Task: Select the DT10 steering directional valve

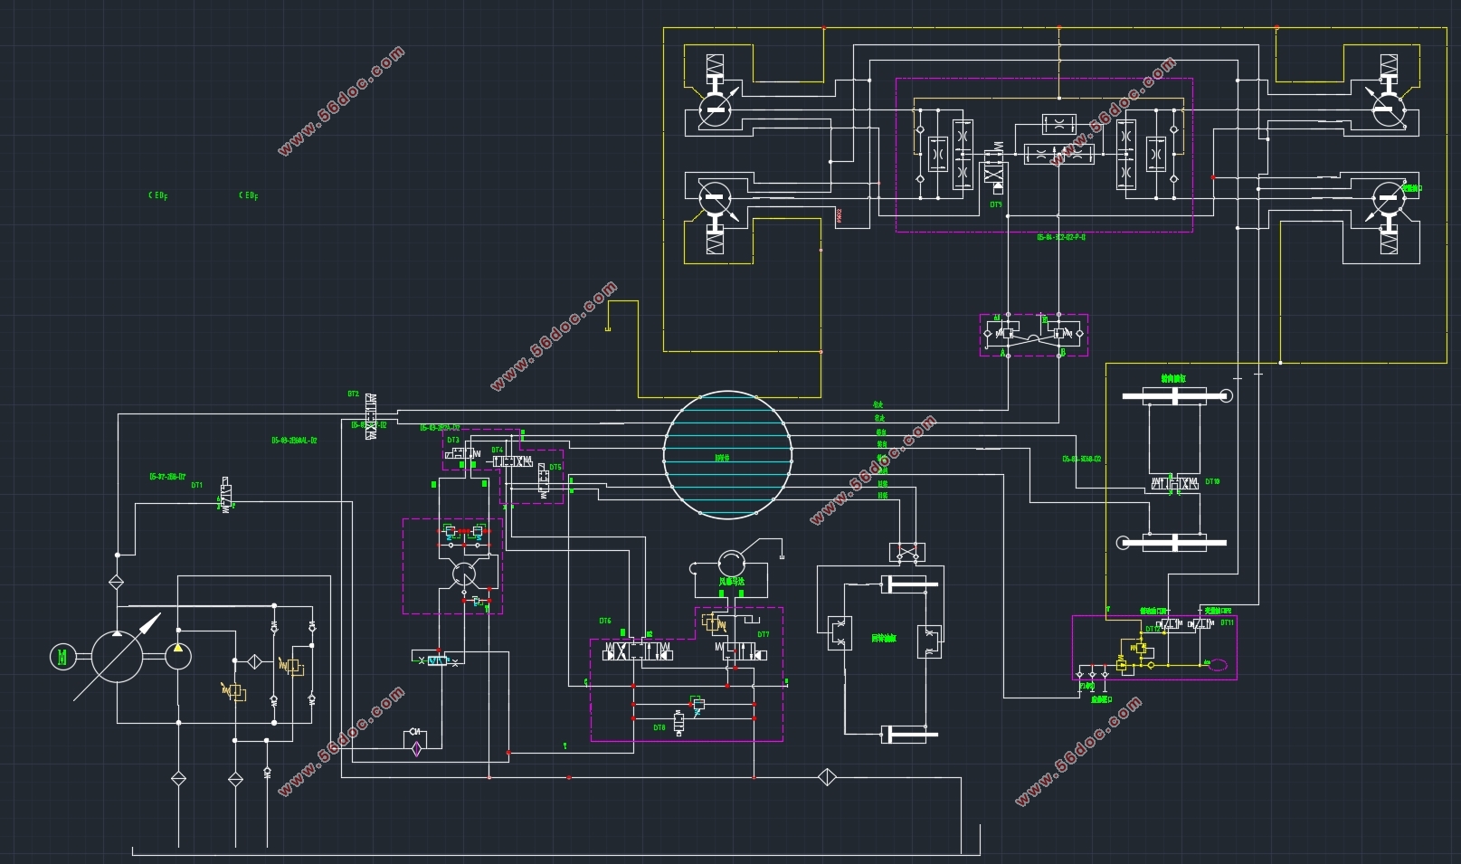Action: (x=1173, y=484)
